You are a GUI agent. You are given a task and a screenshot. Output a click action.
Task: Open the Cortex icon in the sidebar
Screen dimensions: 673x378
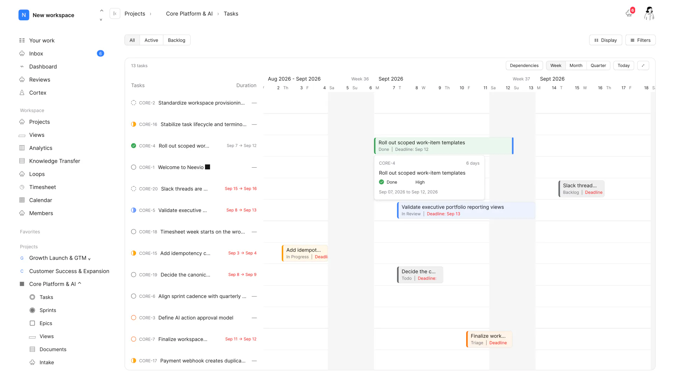pyautogui.click(x=22, y=93)
